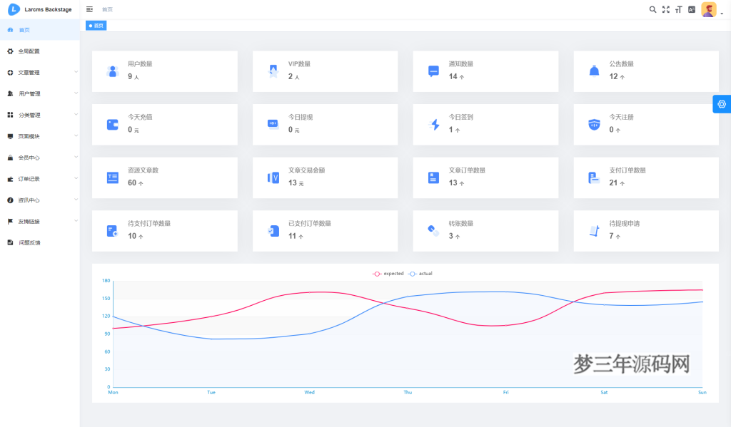Open 全局配置 in the sidebar
Viewport: 731px width, 427px height.
(29, 51)
